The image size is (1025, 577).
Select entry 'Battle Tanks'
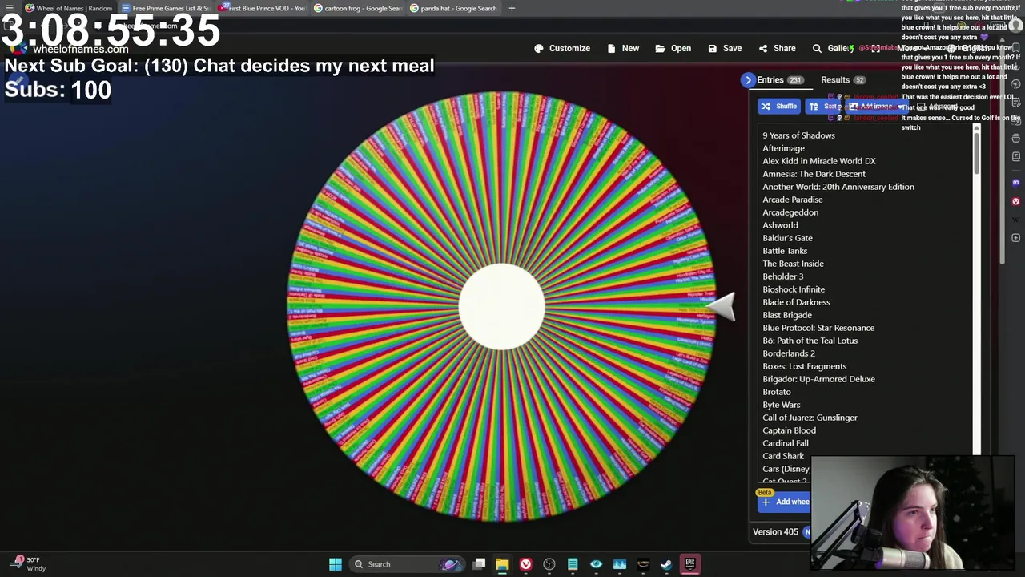coord(785,251)
